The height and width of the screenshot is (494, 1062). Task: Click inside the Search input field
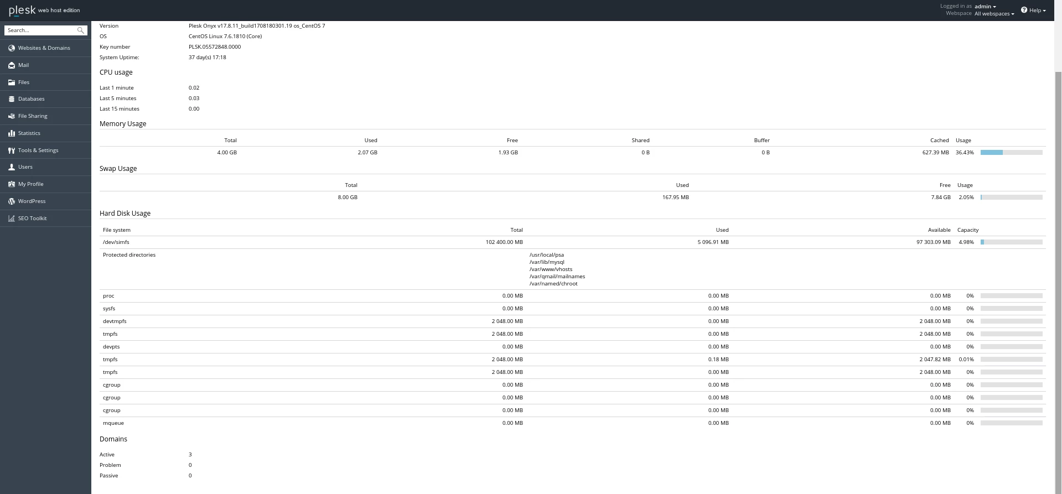click(40, 30)
